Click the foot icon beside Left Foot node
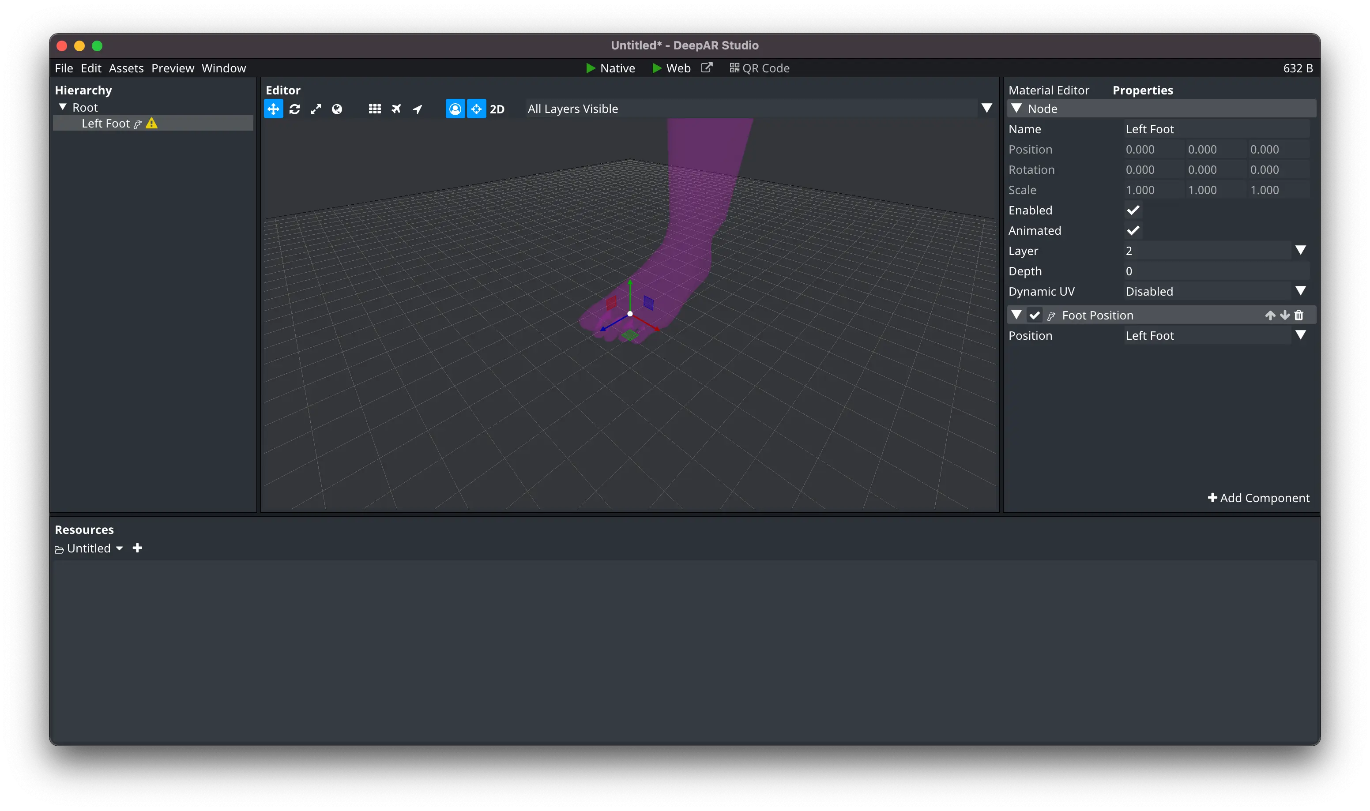This screenshot has width=1370, height=811. click(x=138, y=124)
